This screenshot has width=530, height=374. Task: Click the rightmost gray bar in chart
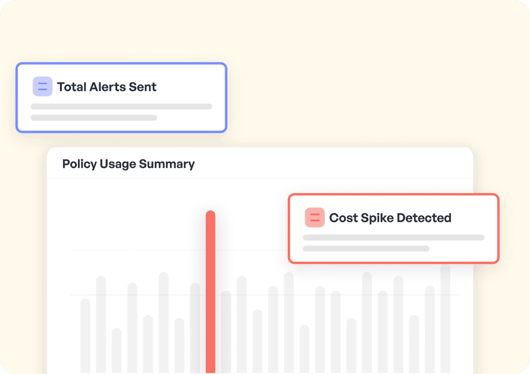pyautogui.click(x=445, y=319)
